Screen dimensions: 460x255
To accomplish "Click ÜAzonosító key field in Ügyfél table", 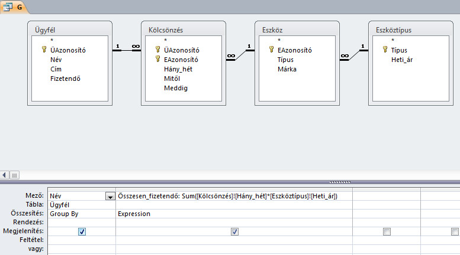I will point(67,50).
